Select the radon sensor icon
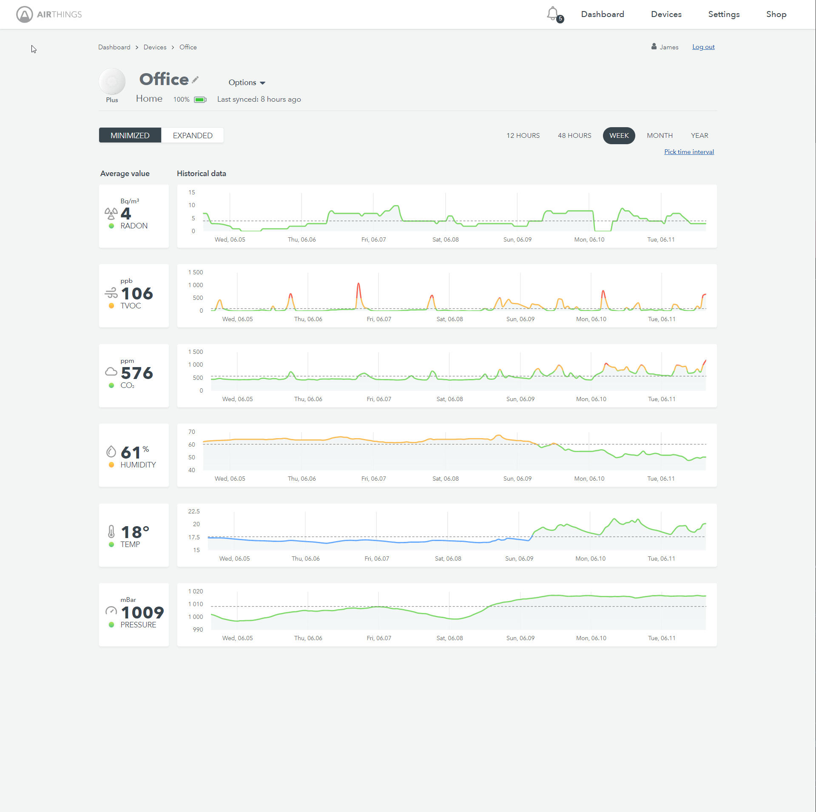816x812 pixels. point(111,213)
